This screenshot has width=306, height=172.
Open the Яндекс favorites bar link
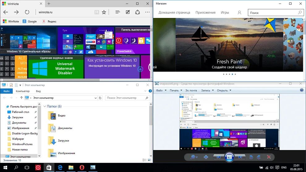49,21
